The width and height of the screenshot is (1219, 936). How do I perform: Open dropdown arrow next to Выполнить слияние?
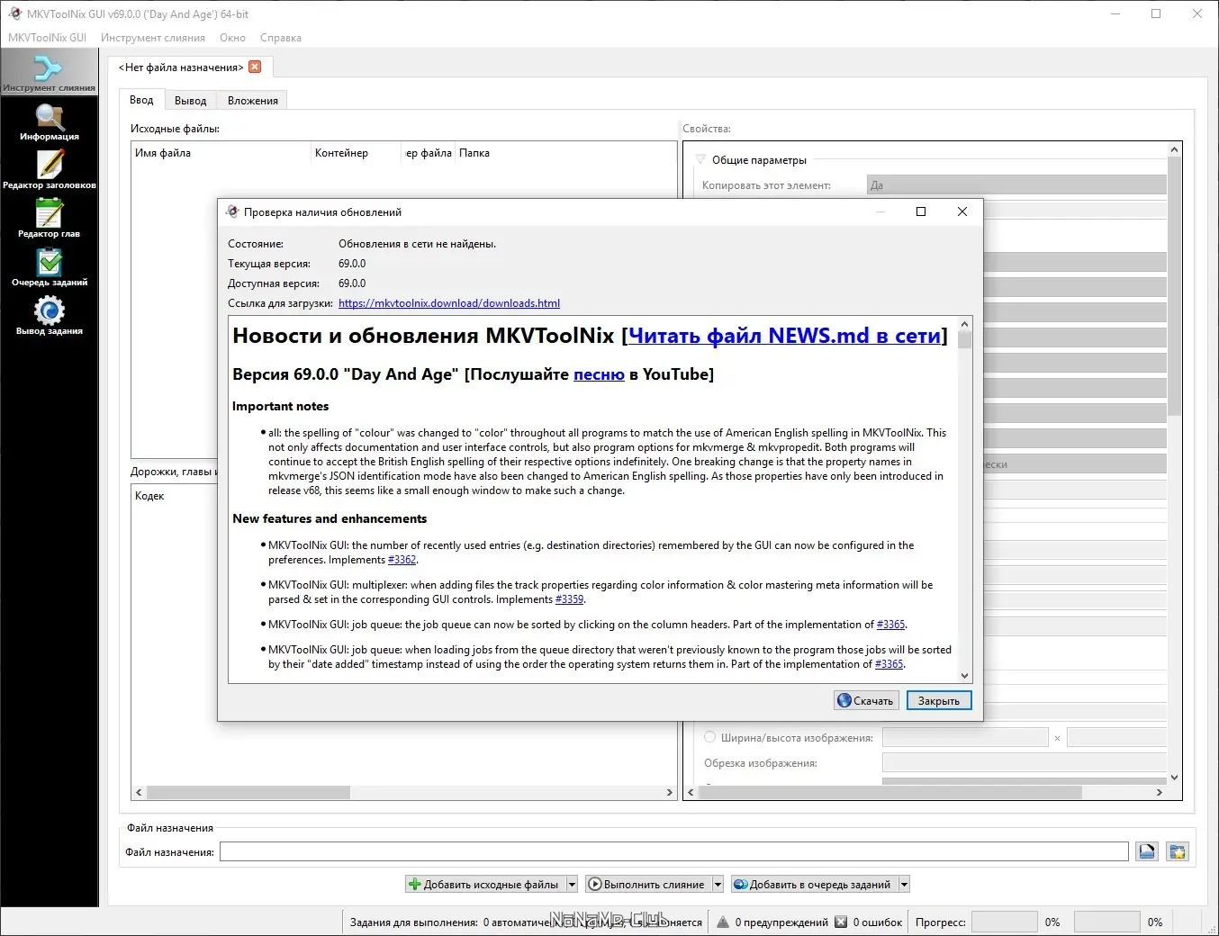point(718,885)
